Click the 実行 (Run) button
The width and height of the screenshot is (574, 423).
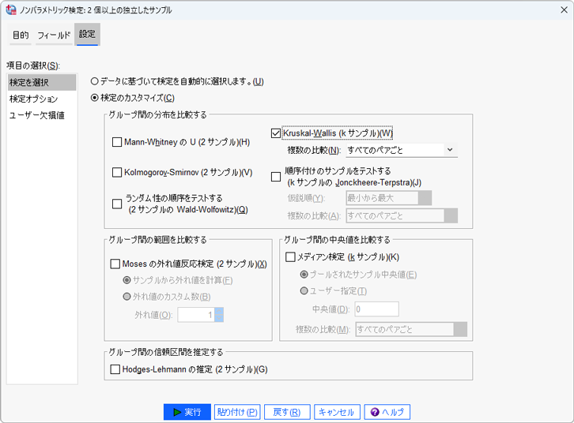pyautogui.click(x=187, y=412)
